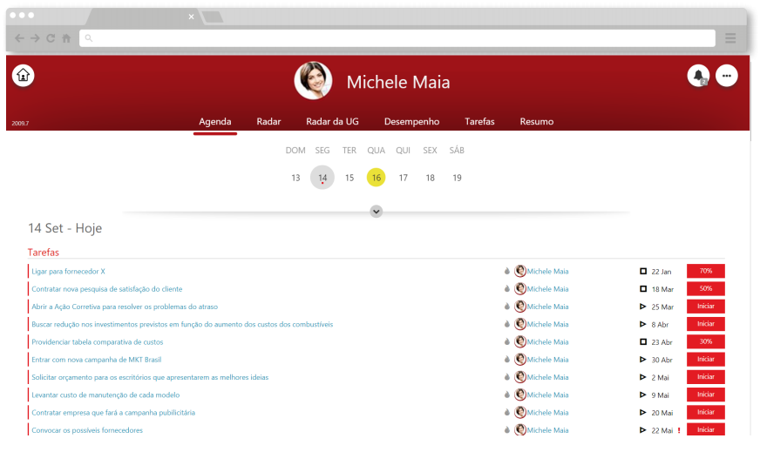Click Iniciar on the 20 Mai task

tap(706, 412)
